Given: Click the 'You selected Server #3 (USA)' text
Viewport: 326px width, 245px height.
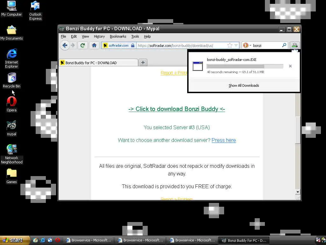Looking at the screenshot, I should 176,127.
